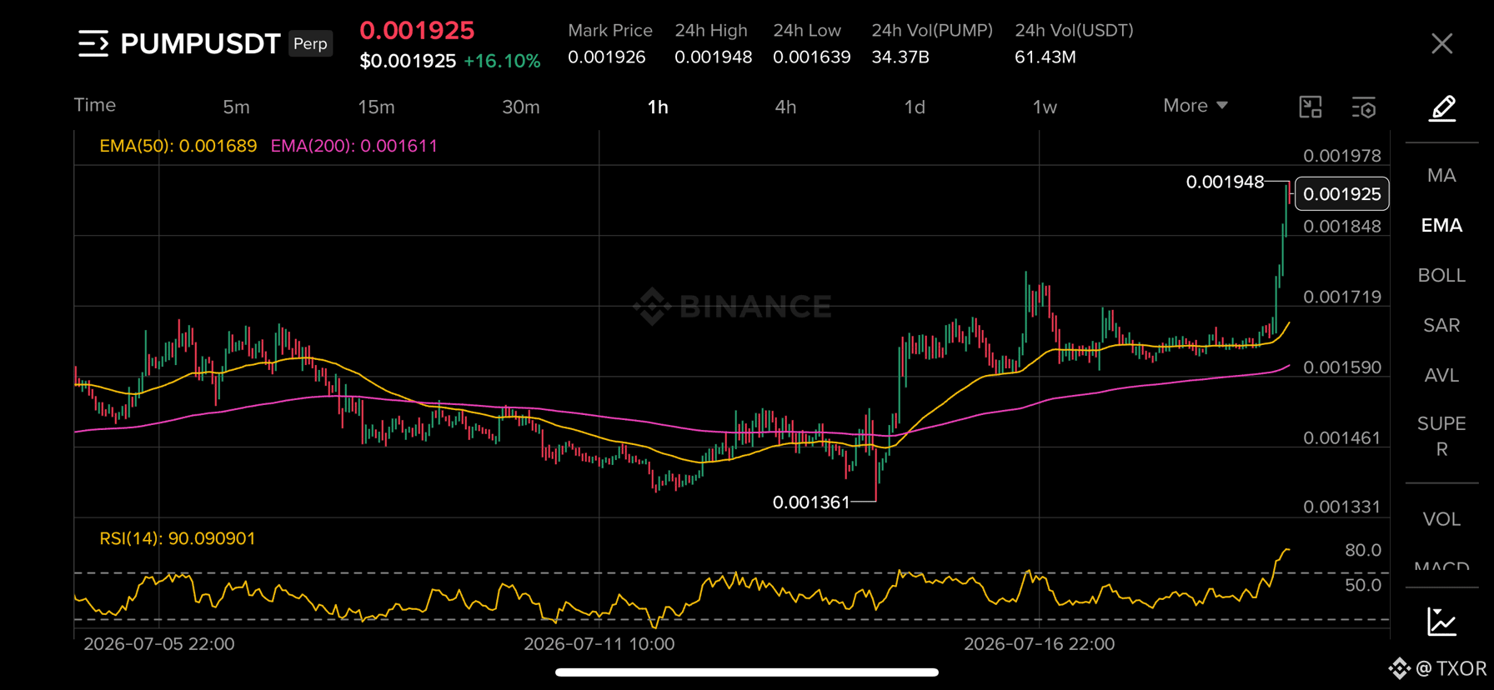Tap the 24h Vol(USDT) value 61.43M

point(1045,57)
